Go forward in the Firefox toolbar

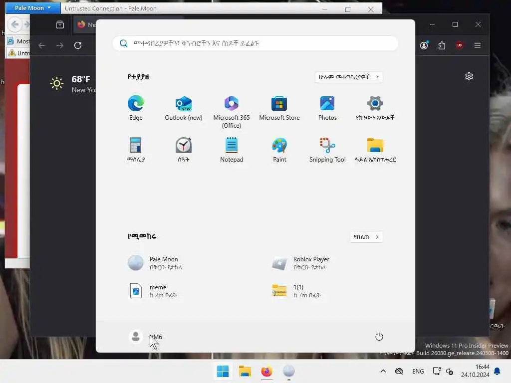(x=60, y=45)
